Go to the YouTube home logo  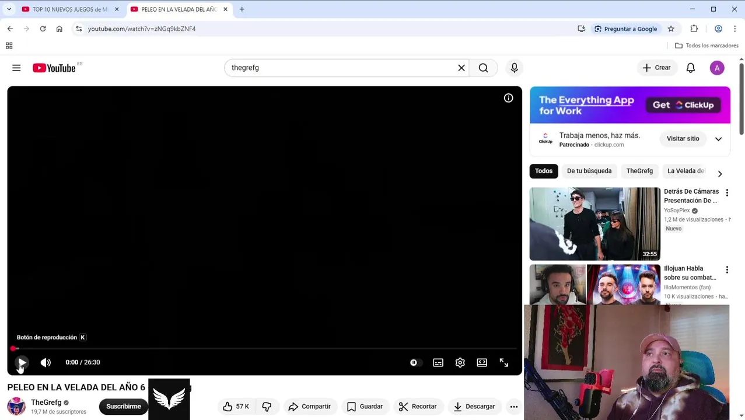54,68
